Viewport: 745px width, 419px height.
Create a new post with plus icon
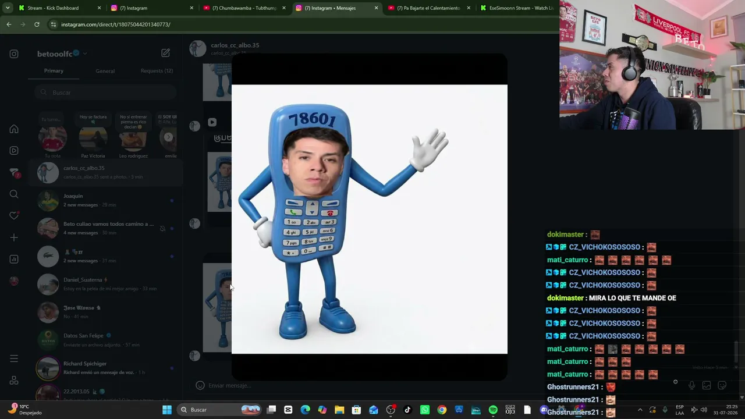[x=14, y=237]
